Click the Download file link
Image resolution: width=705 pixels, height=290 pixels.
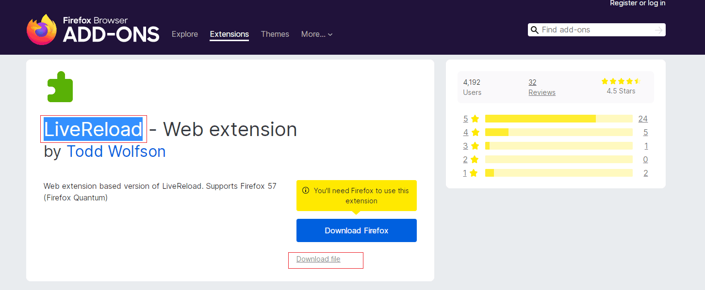pyautogui.click(x=318, y=259)
